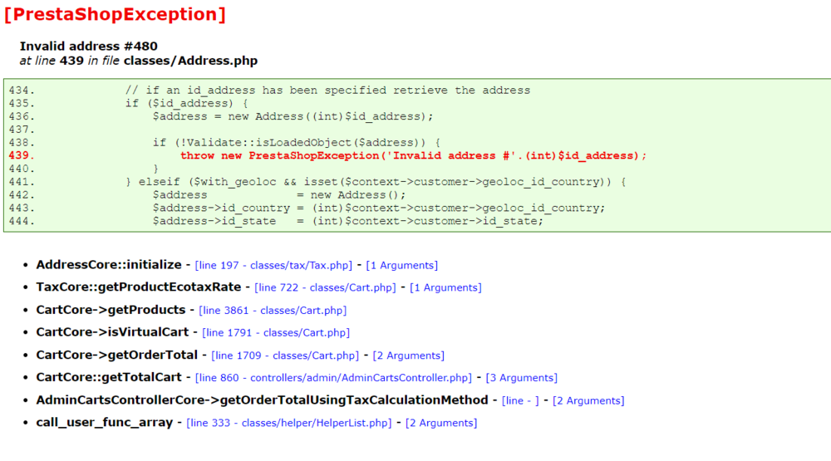The height and width of the screenshot is (461, 831).
Task: Open the line 860 AdminCartsController.php link
Action: click(x=333, y=378)
